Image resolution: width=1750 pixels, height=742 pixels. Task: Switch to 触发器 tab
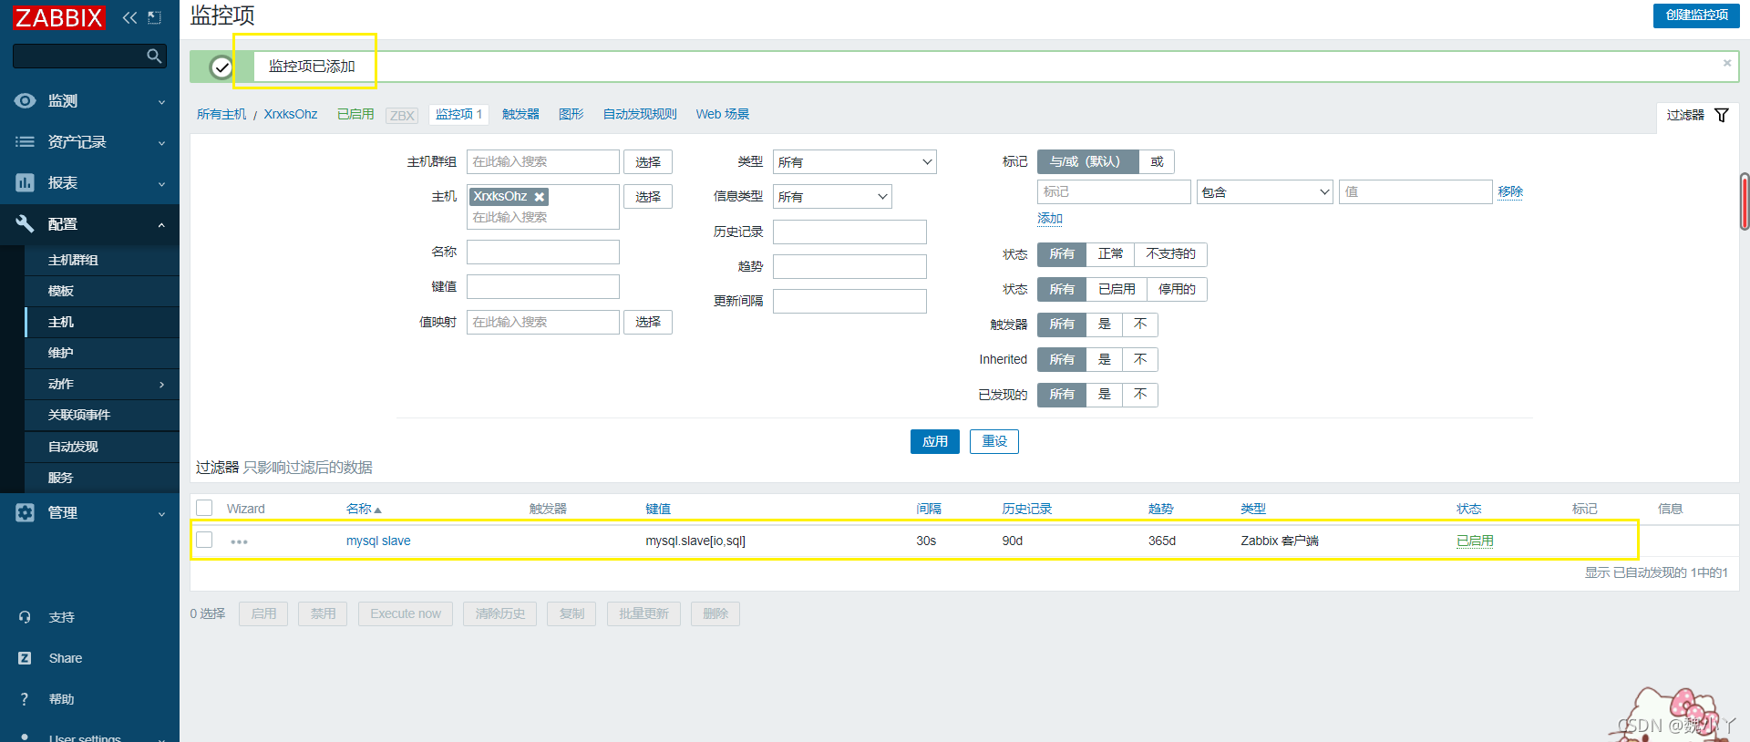(x=520, y=114)
